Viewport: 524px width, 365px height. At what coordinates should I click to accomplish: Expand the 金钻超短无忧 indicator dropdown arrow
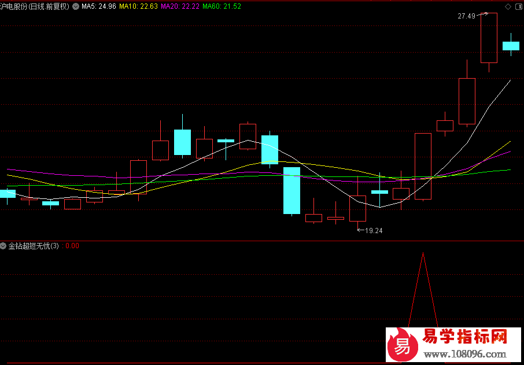tap(3, 246)
